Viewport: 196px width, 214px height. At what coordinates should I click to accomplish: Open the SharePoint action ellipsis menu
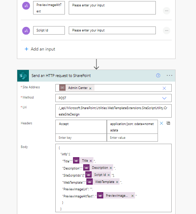[170, 76]
